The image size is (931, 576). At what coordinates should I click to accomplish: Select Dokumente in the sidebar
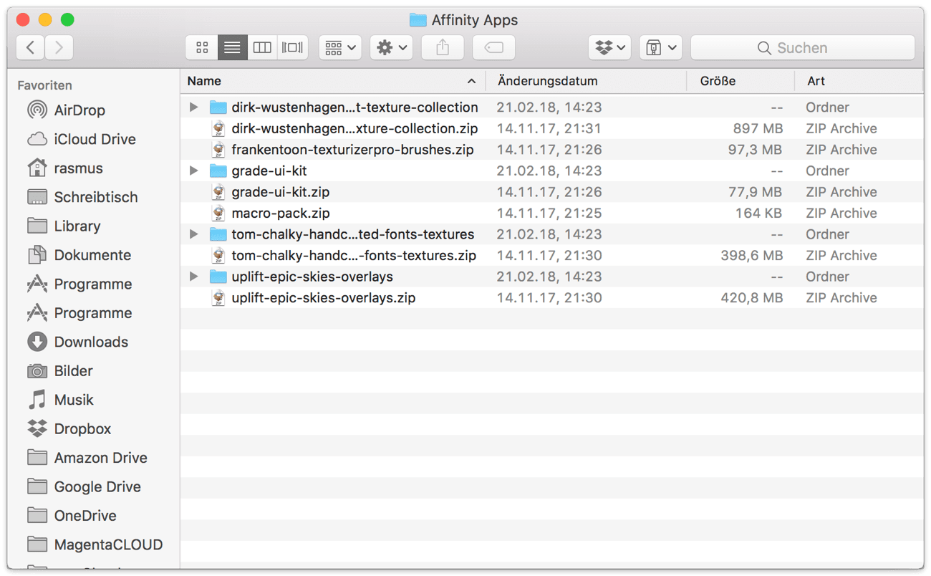coord(79,255)
